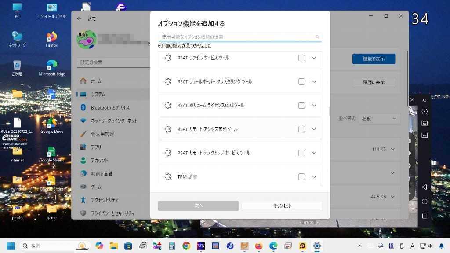The height and width of the screenshot is (253, 450).
Task: Expand RSAT ボリューム ライセンス認証ツール chevron
Action: [x=314, y=105]
